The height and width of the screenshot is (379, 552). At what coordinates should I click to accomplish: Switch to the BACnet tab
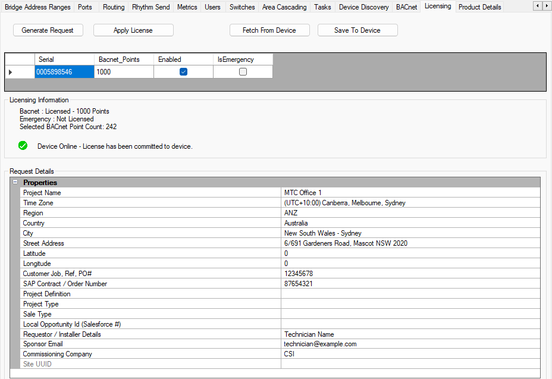pos(406,7)
